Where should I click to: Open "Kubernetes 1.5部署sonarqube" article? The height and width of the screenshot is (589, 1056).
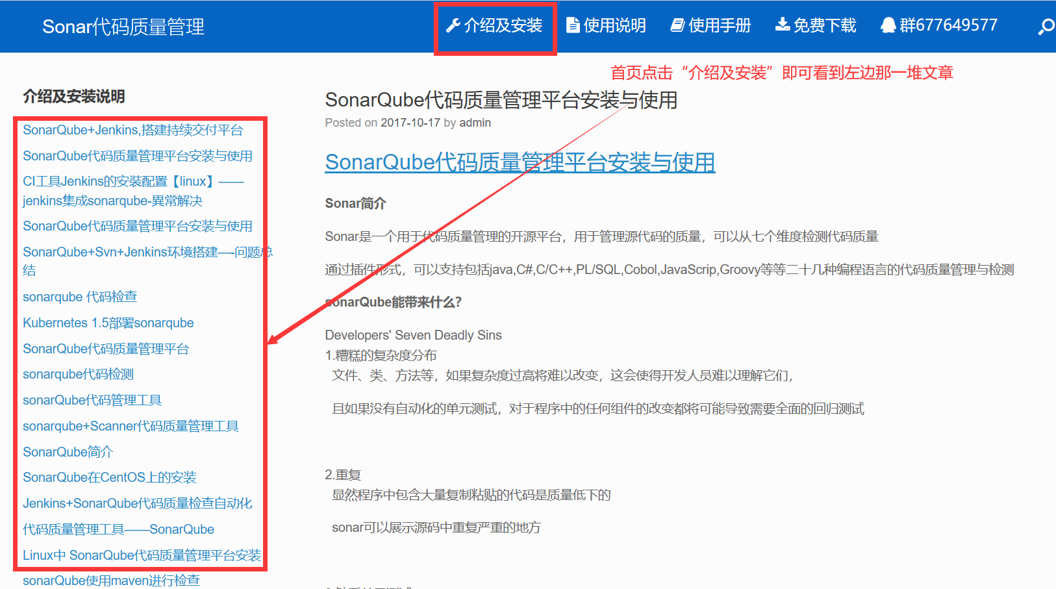click(x=107, y=322)
